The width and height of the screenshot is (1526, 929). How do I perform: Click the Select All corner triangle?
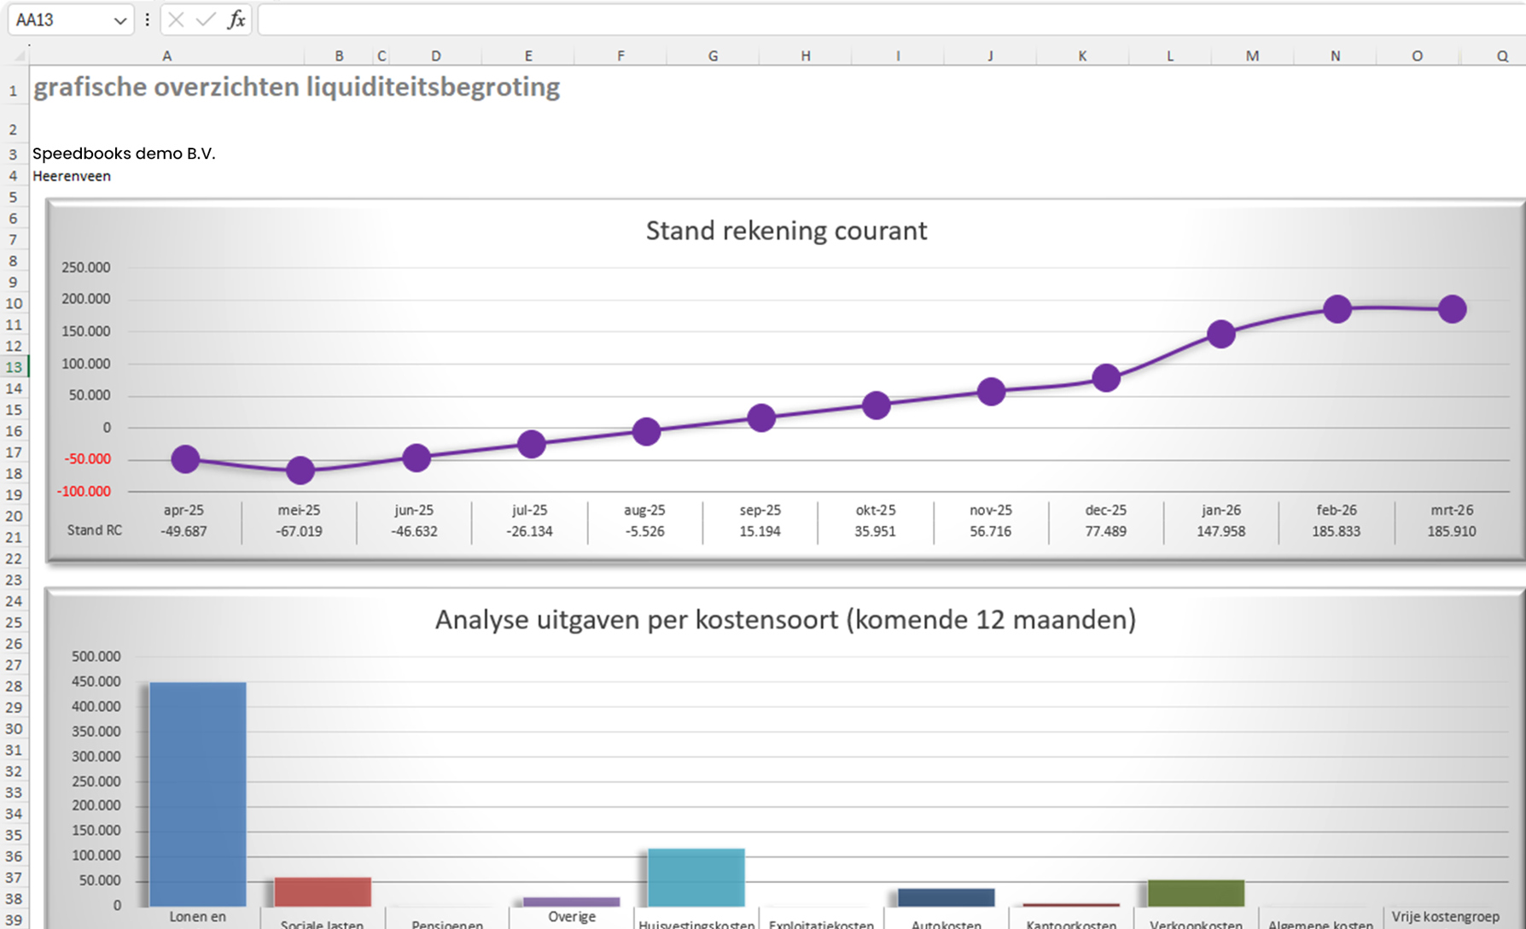(19, 56)
